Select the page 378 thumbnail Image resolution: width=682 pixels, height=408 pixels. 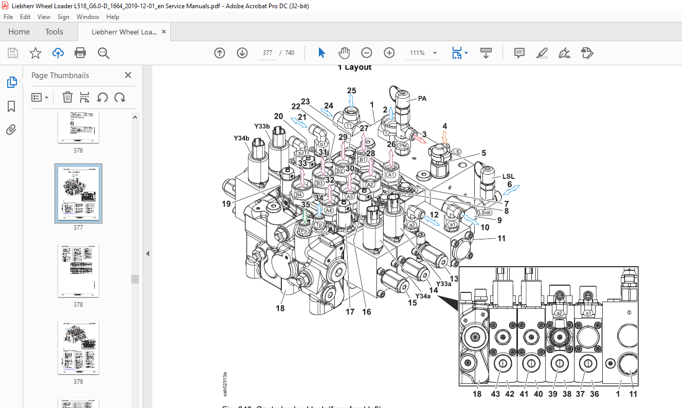pos(78,271)
